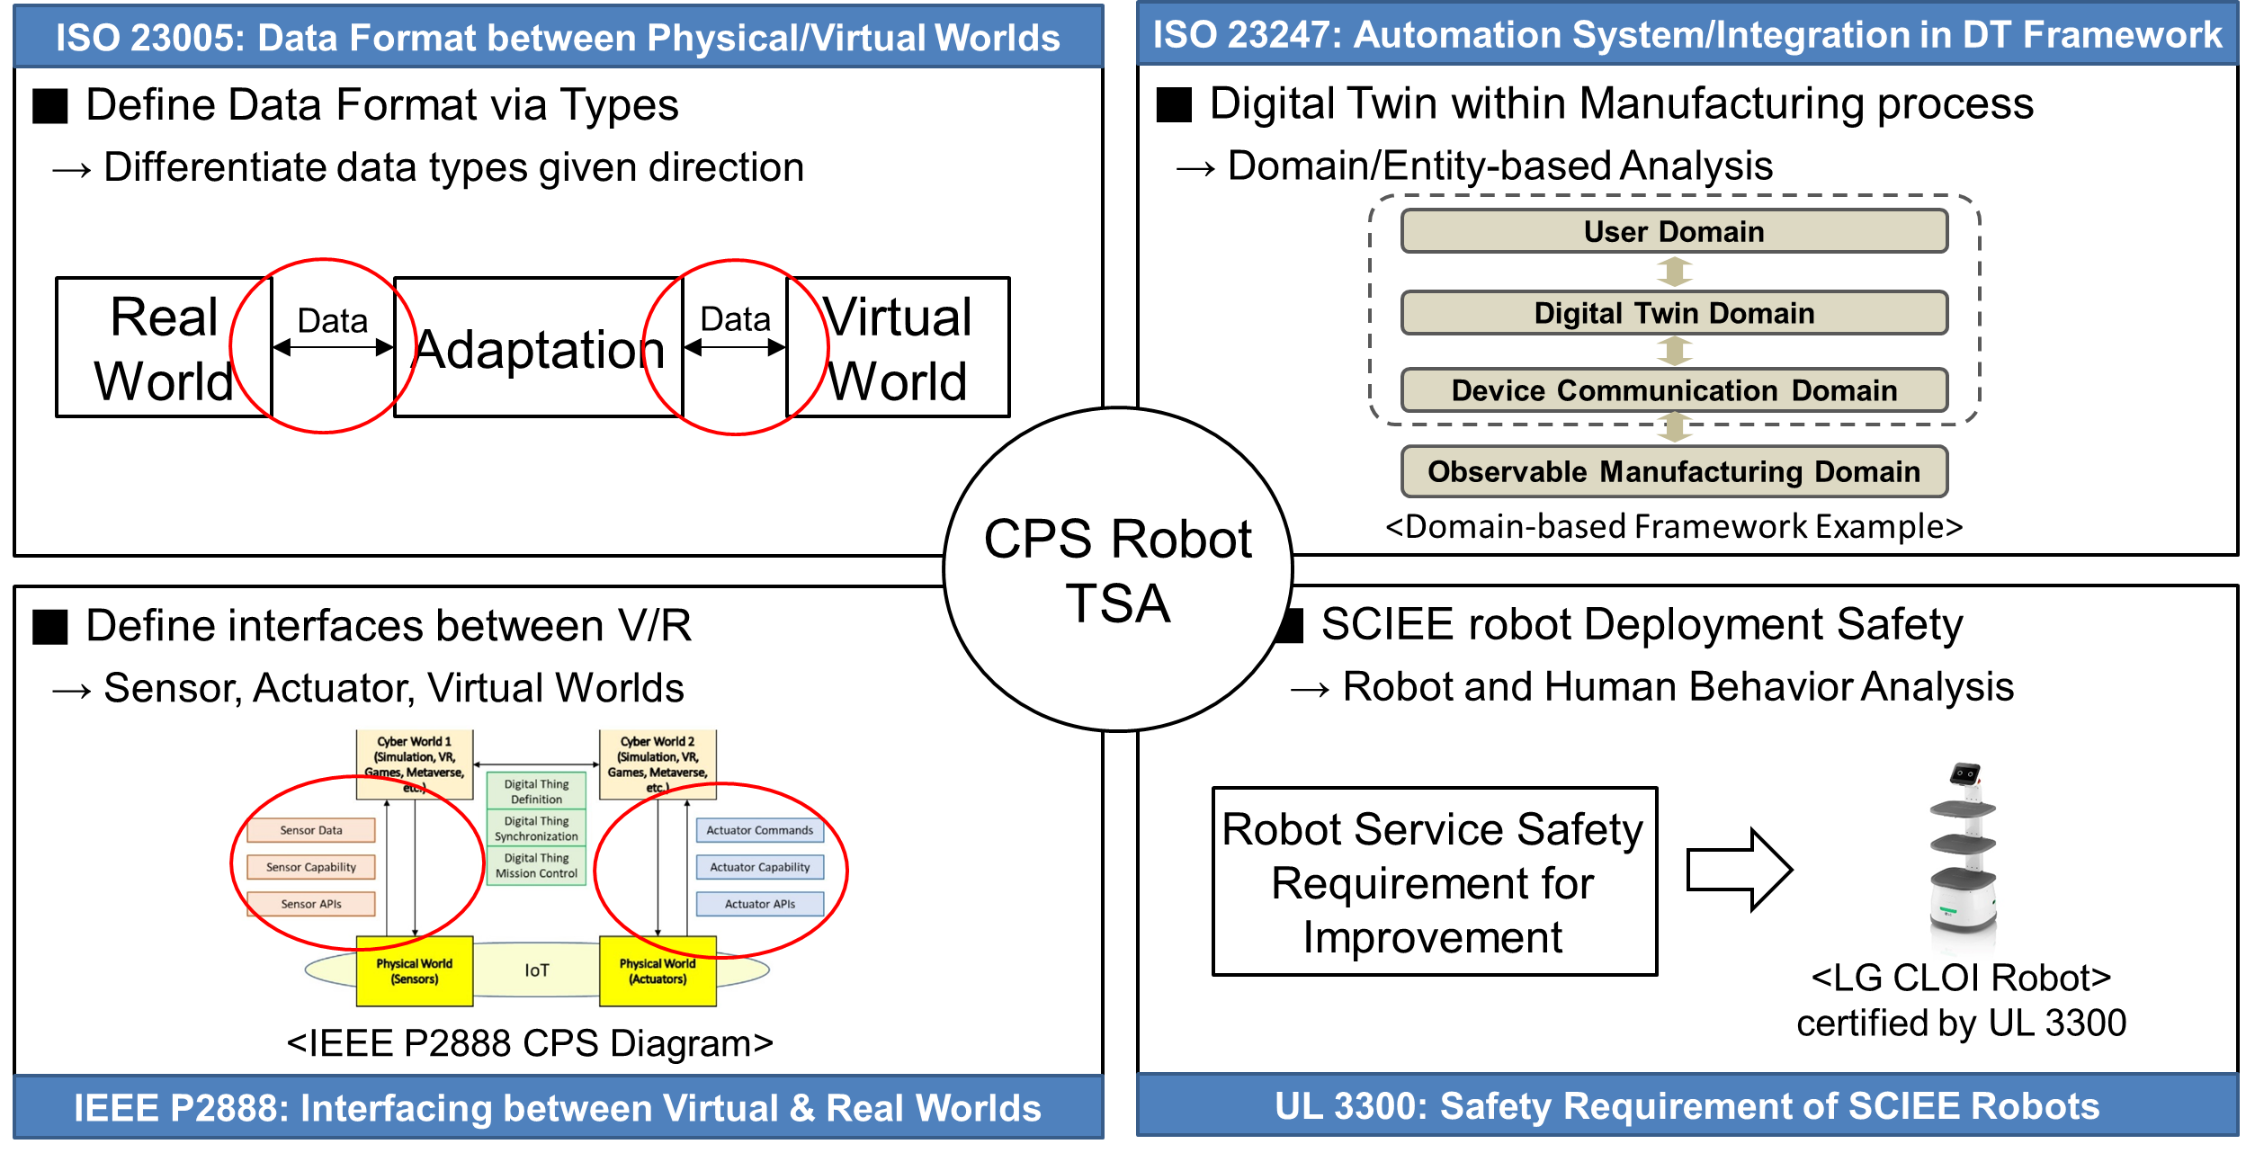Click the ISO 23005 header banner
This screenshot has width=2246, height=1153.
558,38
